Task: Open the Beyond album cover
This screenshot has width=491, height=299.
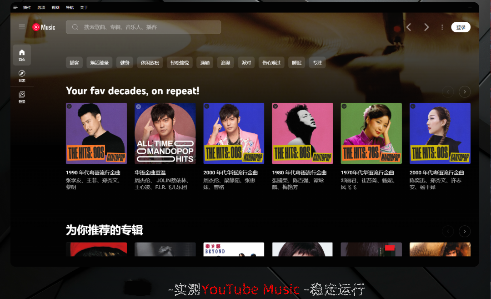Action: tap(234, 249)
